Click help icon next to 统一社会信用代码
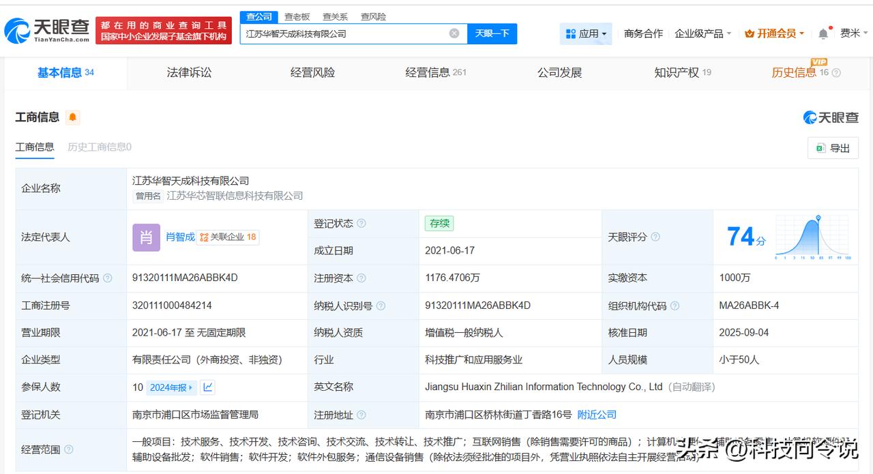 click(108, 278)
